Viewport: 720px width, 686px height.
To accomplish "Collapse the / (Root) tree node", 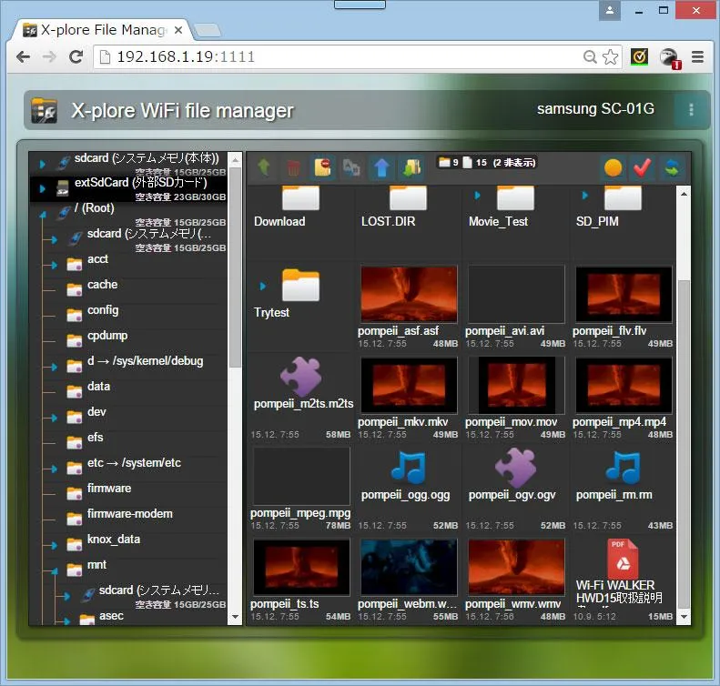I will (x=43, y=215).
